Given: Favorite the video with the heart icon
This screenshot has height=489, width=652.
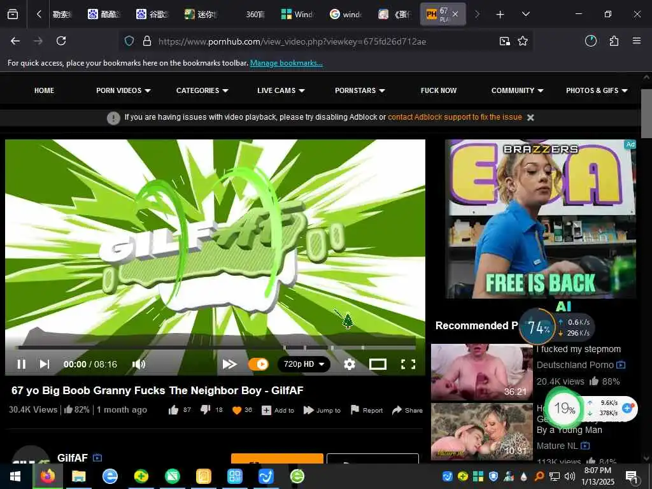Looking at the screenshot, I should coord(237,411).
